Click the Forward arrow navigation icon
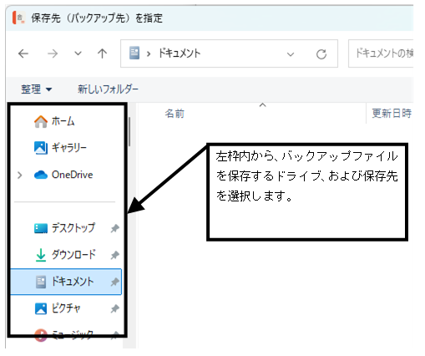 click(53, 53)
